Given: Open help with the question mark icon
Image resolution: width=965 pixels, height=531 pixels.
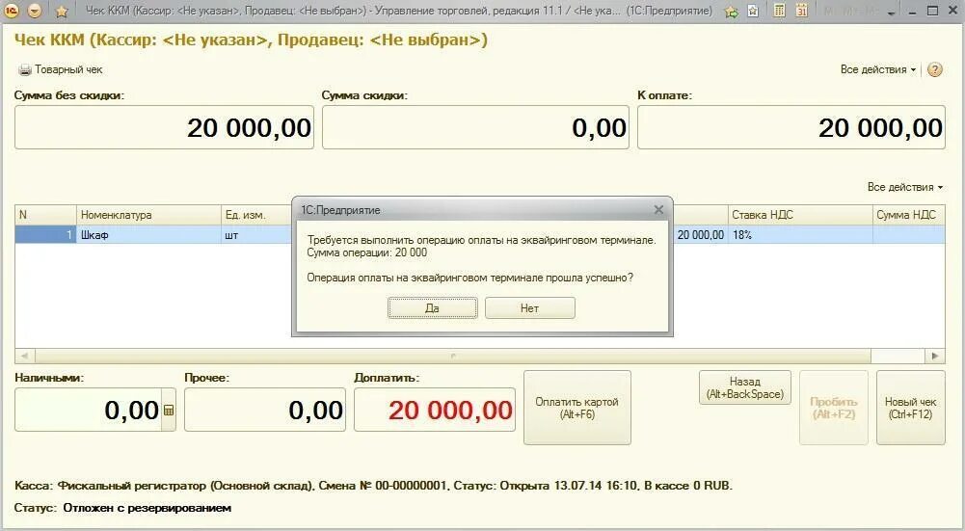Looking at the screenshot, I should tap(935, 69).
